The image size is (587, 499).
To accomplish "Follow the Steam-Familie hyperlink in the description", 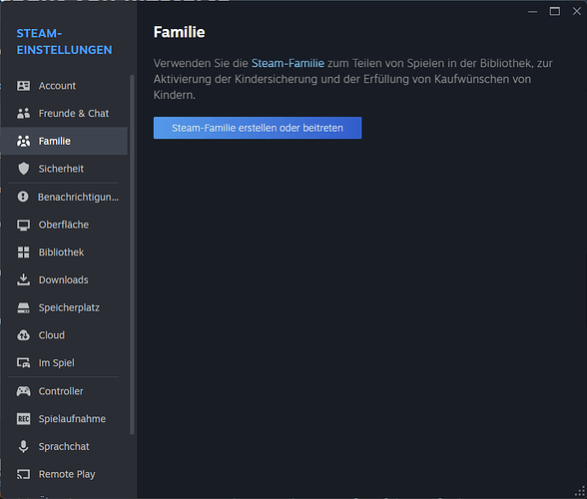I will pos(288,63).
